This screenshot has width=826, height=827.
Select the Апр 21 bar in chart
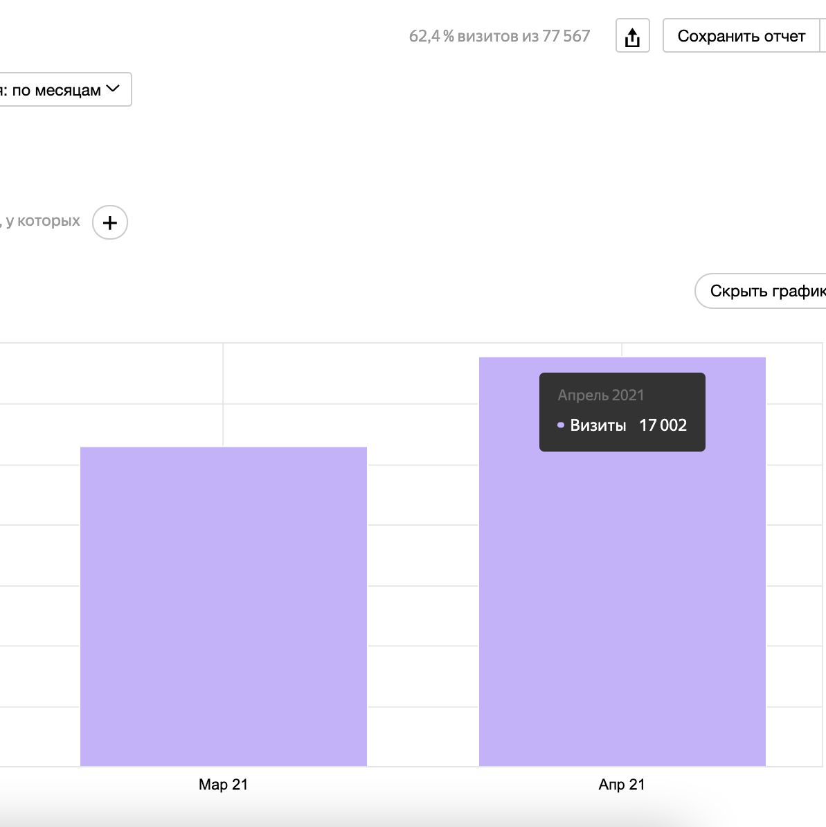(622, 562)
